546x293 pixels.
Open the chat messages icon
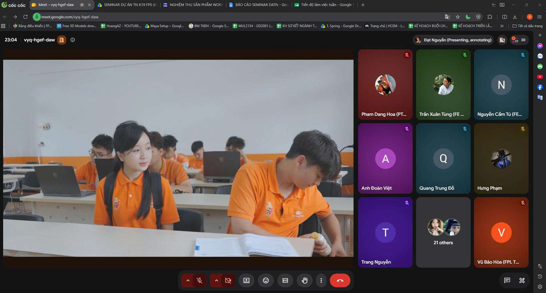pyautogui.click(x=507, y=280)
